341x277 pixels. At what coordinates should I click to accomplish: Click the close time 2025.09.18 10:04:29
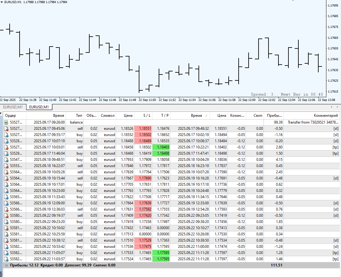[193, 160]
